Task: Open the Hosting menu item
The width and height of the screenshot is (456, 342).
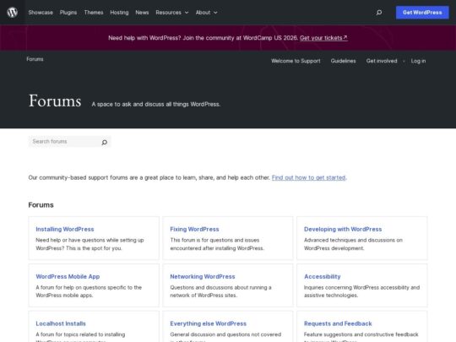Action: [x=119, y=13]
